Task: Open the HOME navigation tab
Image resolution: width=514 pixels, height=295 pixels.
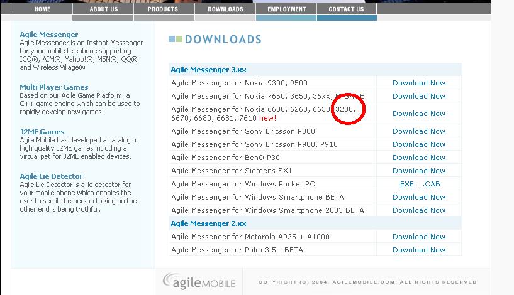Action: point(42,9)
